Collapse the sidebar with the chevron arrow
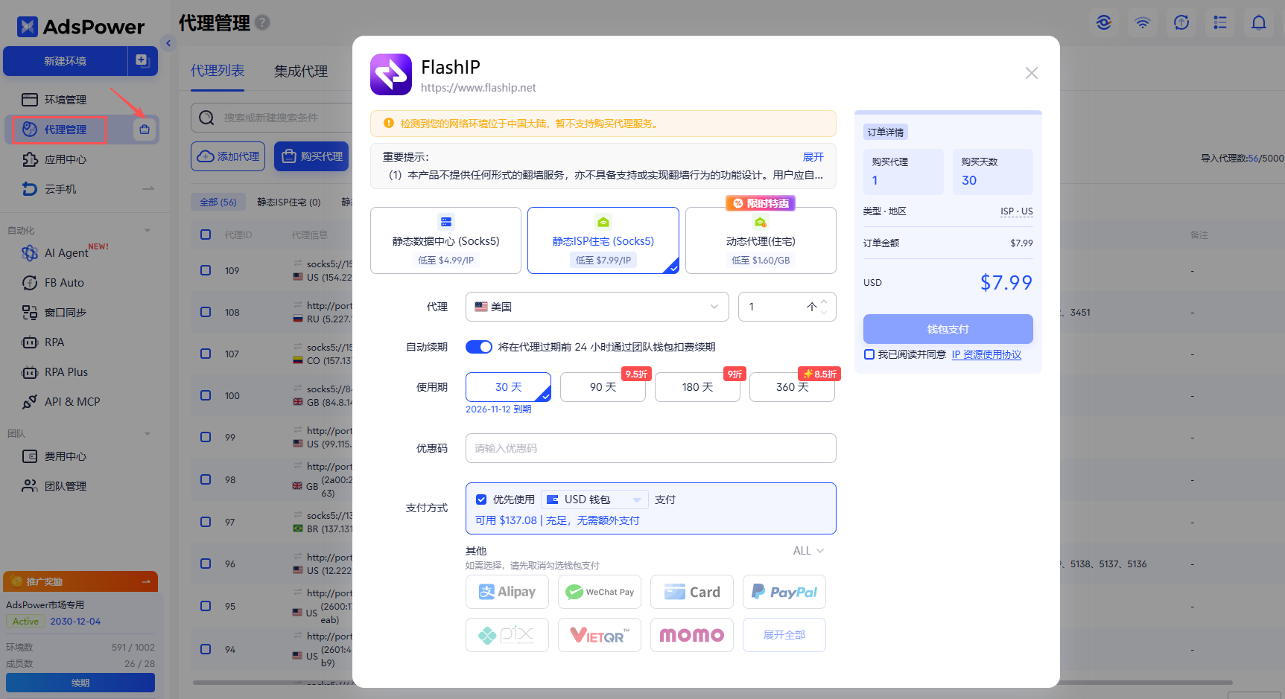 tap(168, 43)
